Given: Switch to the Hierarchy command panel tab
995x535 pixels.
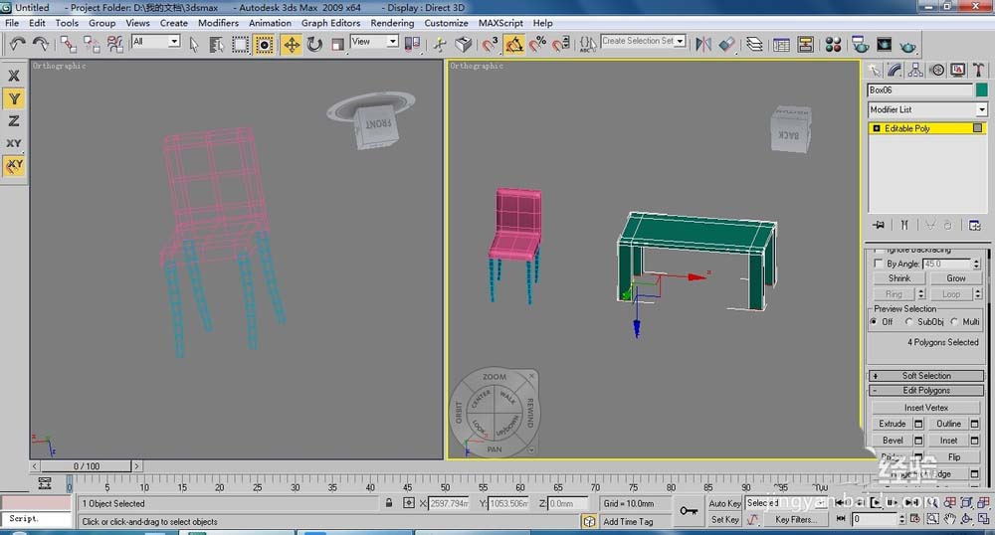Looking at the screenshot, I should point(915,70).
